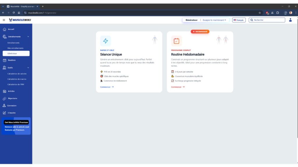Open Calculatrice de 1RM
Screen dimensions: 298x167
[x=16, y=84]
